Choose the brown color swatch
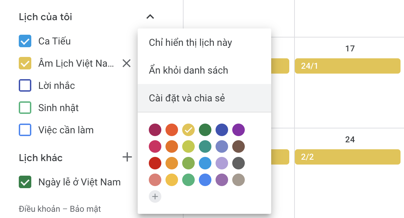The height and width of the screenshot is (218, 404). coord(239,146)
